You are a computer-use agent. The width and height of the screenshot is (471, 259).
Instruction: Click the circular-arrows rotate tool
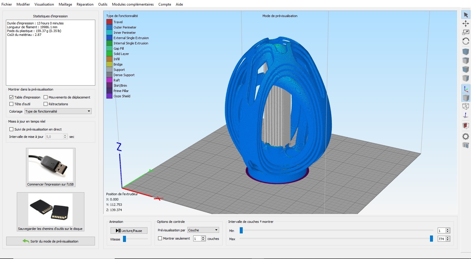tap(466, 41)
